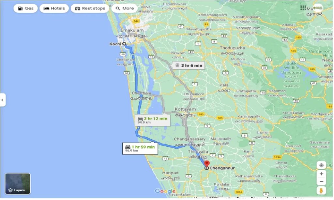The width and height of the screenshot is (334, 200).
Task: Center map on your location
Action: coord(321,165)
